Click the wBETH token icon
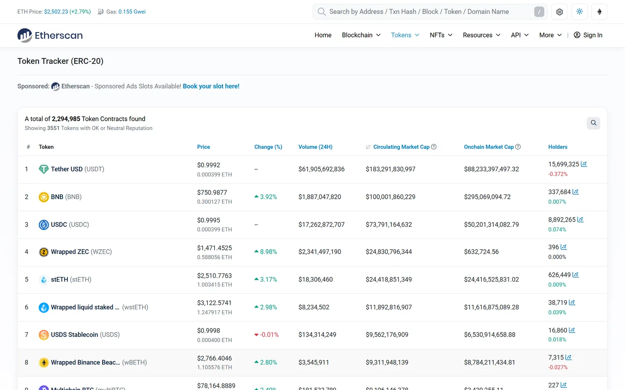Viewport: 625px width, 390px height. pos(44,362)
